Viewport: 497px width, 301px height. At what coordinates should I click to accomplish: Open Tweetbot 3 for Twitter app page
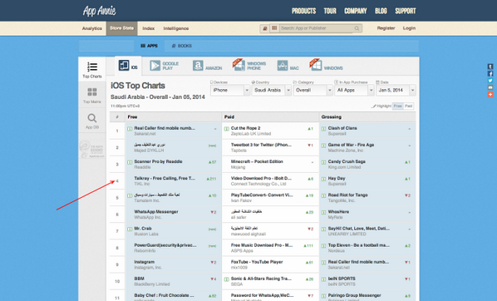tap(261, 145)
